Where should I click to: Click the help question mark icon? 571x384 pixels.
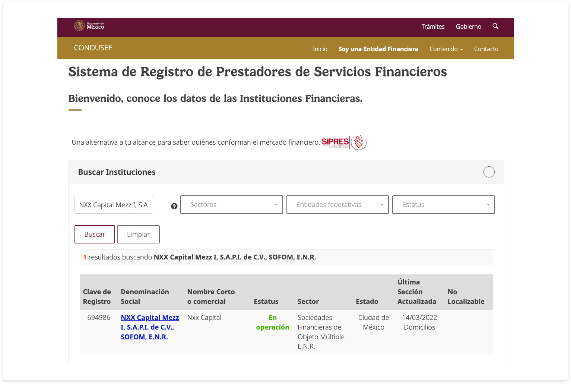click(174, 206)
